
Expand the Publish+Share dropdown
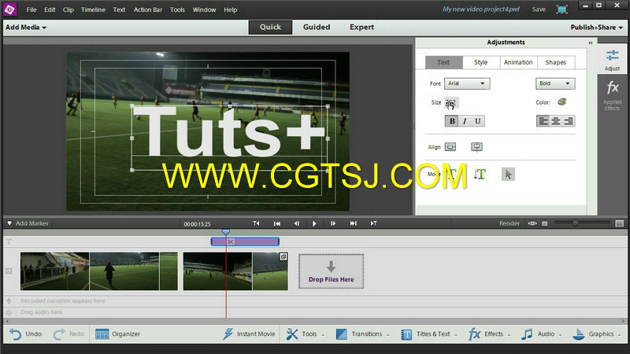[597, 28]
